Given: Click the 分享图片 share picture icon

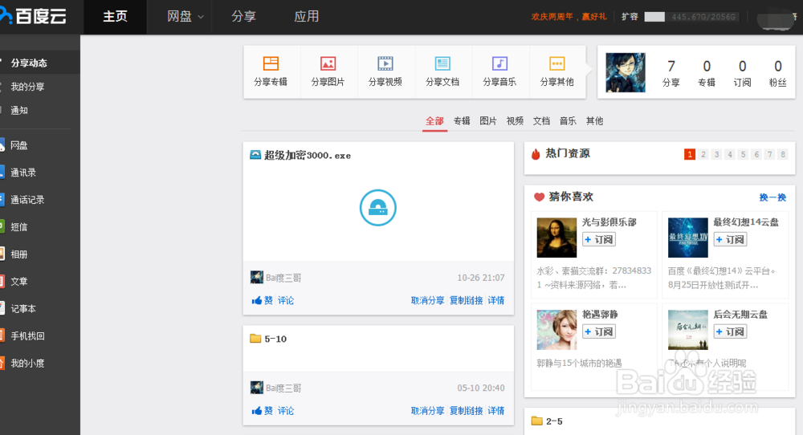Looking at the screenshot, I should (x=328, y=63).
